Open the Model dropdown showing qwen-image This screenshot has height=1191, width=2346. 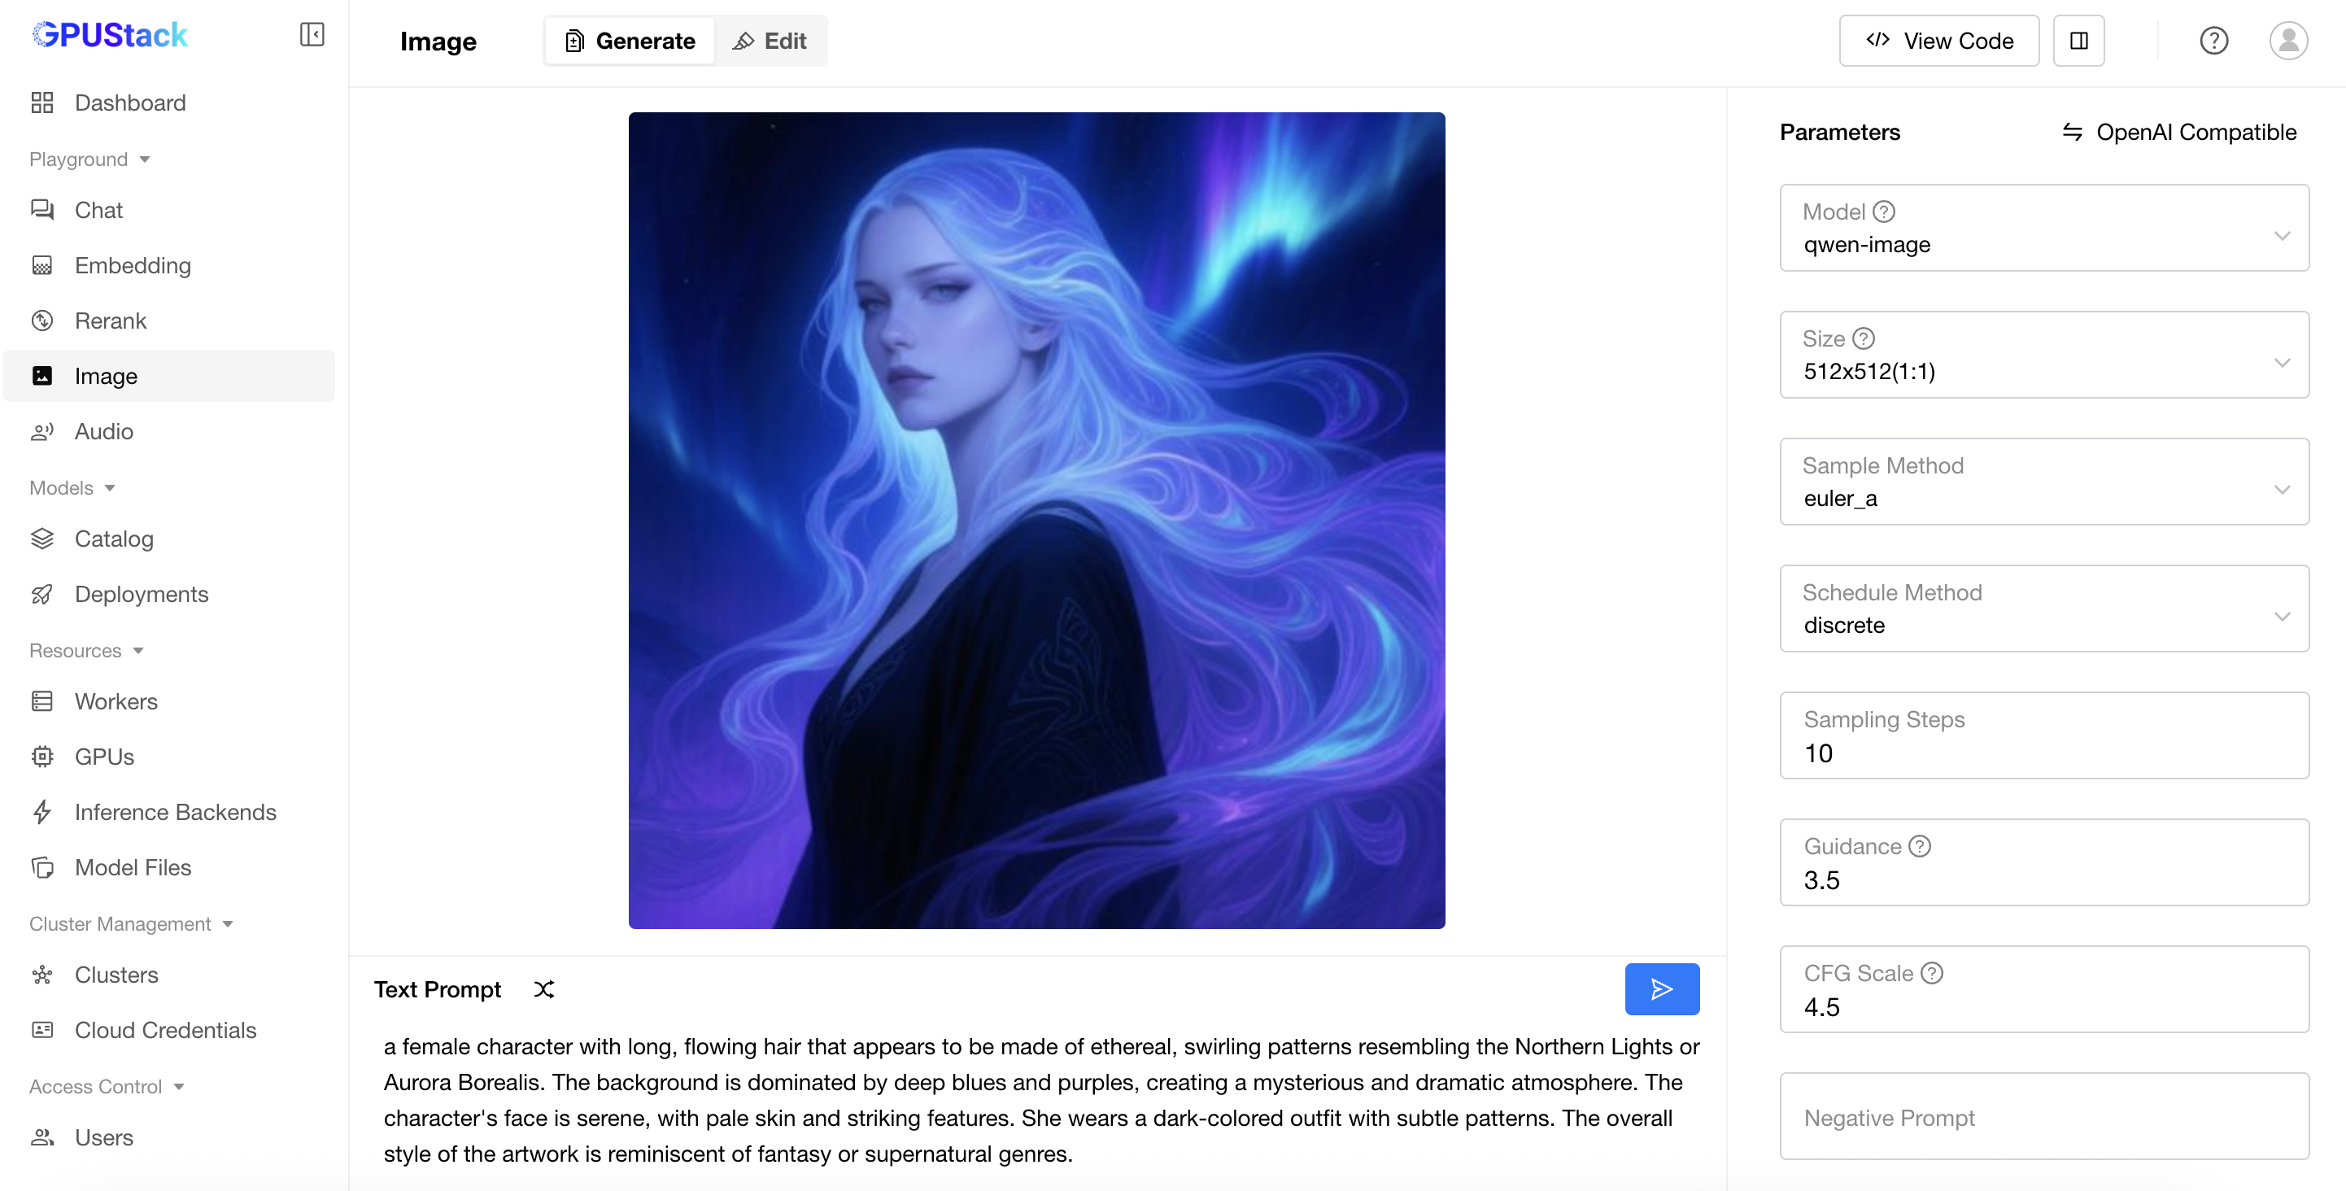pyautogui.click(x=2043, y=228)
